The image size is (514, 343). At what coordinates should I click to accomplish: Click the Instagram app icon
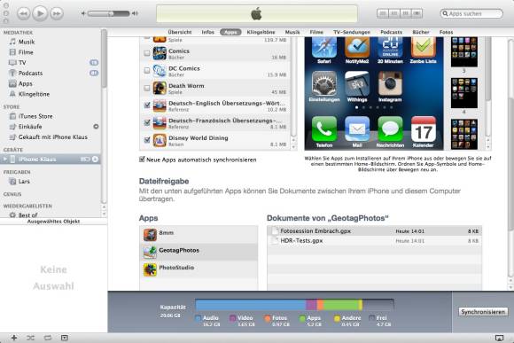[x=390, y=83]
